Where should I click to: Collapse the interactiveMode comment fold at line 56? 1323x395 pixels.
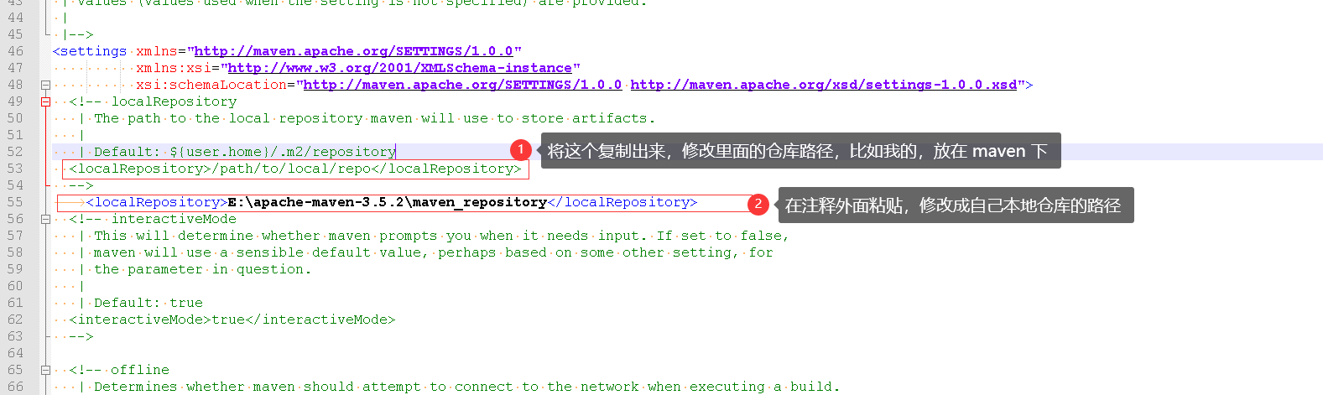pyautogui.click(x=45, y=219)
